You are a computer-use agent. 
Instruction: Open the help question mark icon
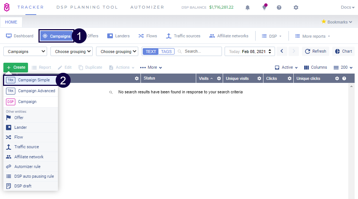coord(279,7)
